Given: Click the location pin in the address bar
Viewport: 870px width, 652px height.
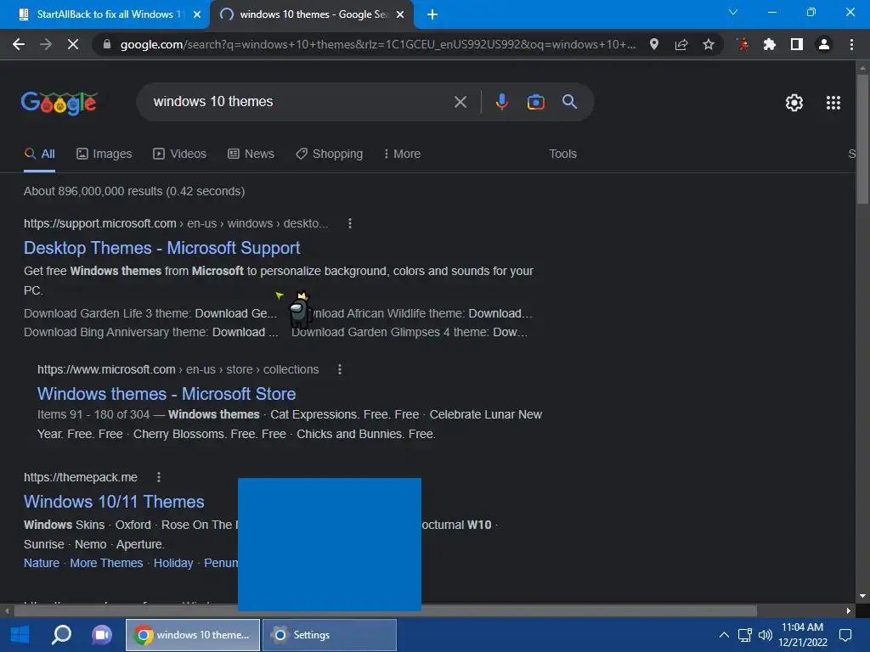Looking at the screenshot, I should [654, 44].
